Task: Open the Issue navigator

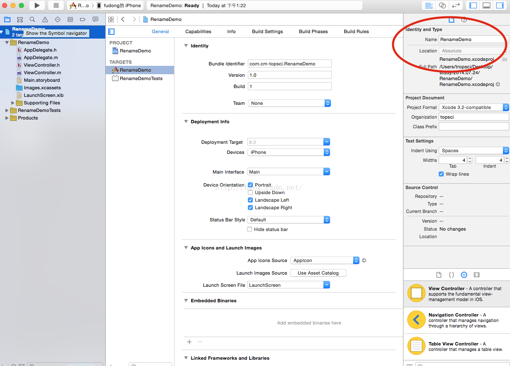Action: click(45, 19)
